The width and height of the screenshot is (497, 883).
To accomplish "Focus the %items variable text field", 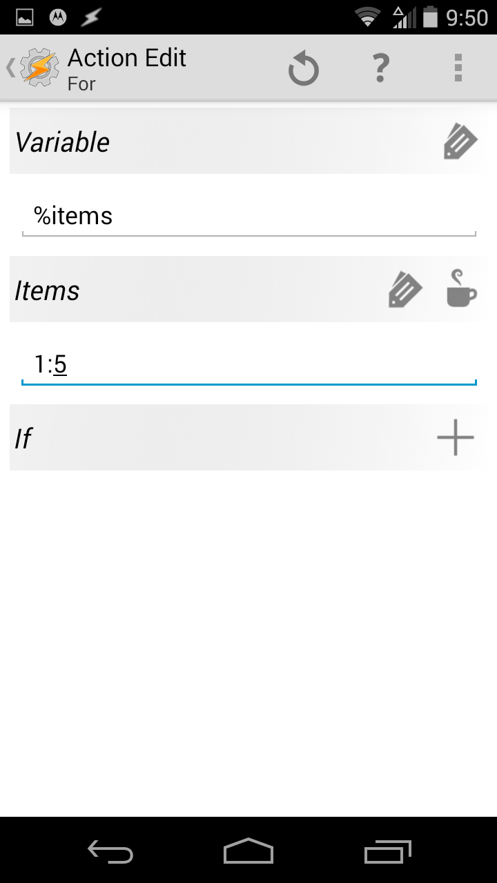I will point(248,217).
